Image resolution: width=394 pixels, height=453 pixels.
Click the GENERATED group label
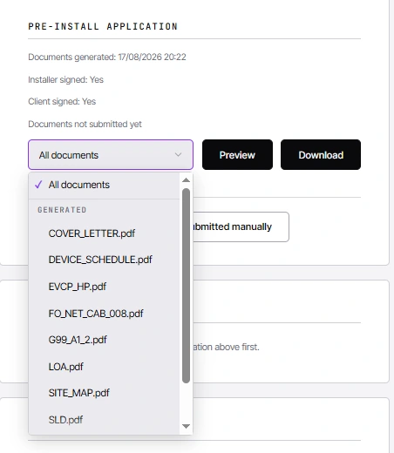coord(62,210)
